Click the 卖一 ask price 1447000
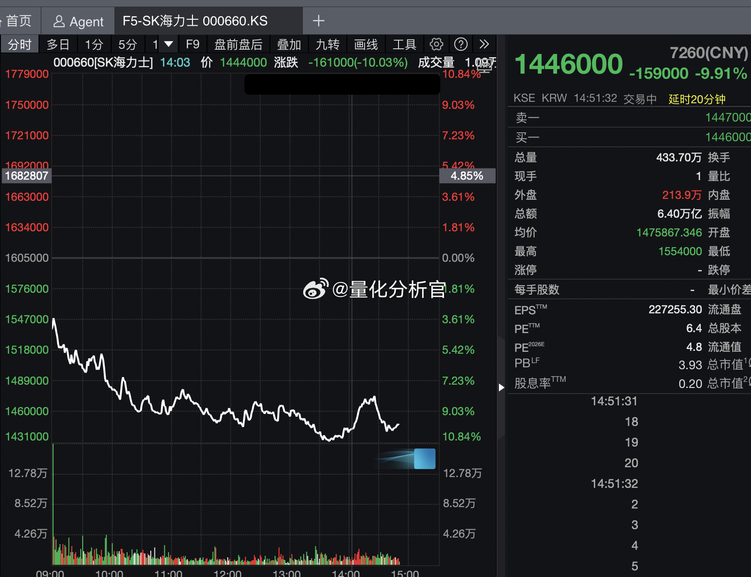751x577 pixels. pos(728,117)
